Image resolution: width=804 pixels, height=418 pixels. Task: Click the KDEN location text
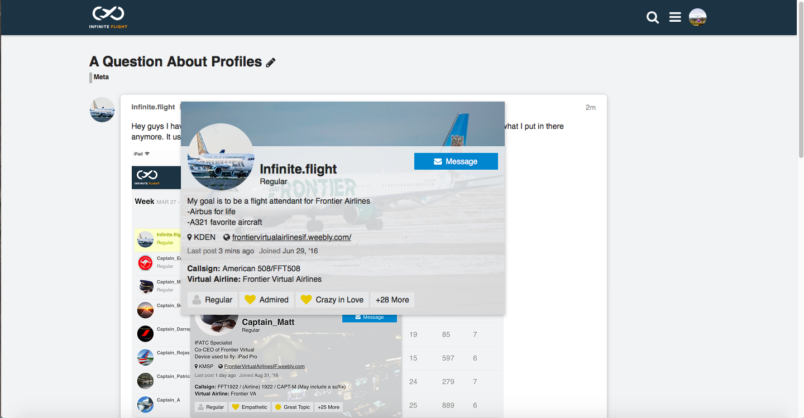pyautogui.click(x=204, y=237)
